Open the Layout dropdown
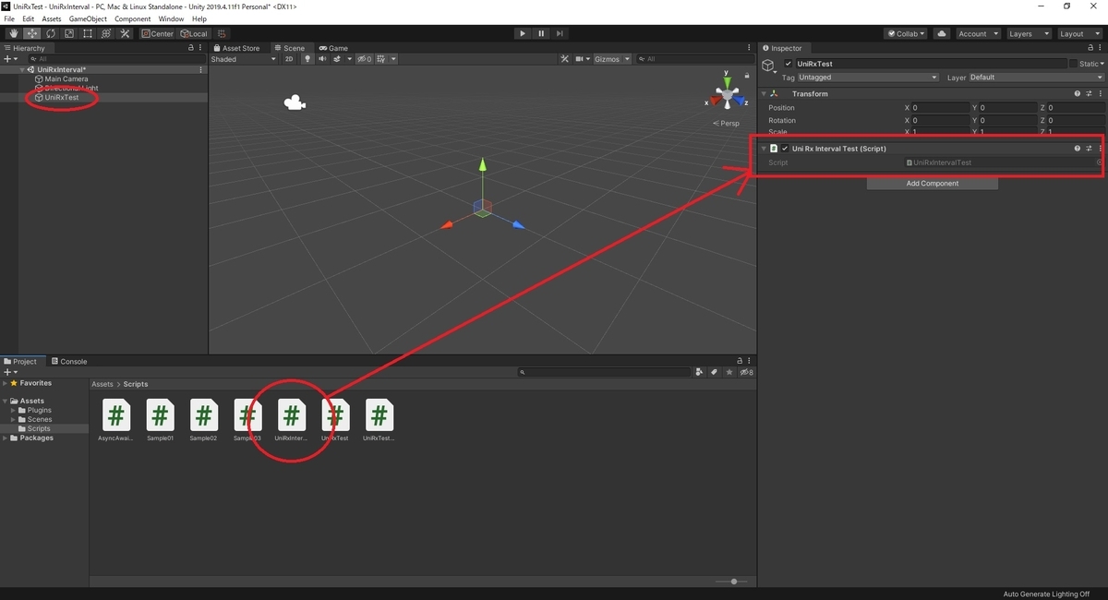The width and height of the screenshot is (1108, 600). pyautogui.click(x=1078, y=33)
